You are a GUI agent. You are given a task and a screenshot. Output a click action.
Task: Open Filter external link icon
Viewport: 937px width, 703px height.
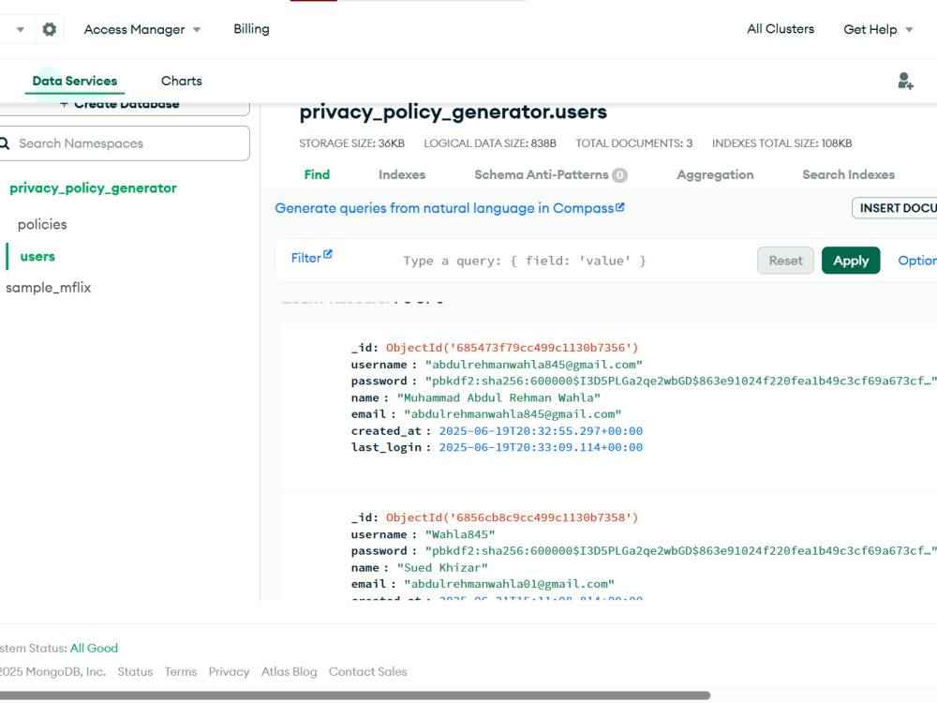click(x=327, y=254)
